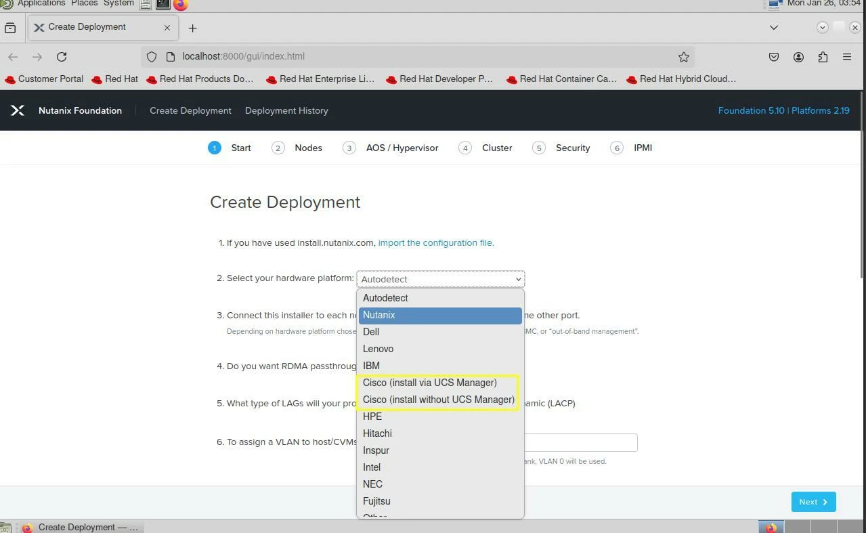
Task: Go to step 3 AOS / Hypervisor
Action: (391, 148)
